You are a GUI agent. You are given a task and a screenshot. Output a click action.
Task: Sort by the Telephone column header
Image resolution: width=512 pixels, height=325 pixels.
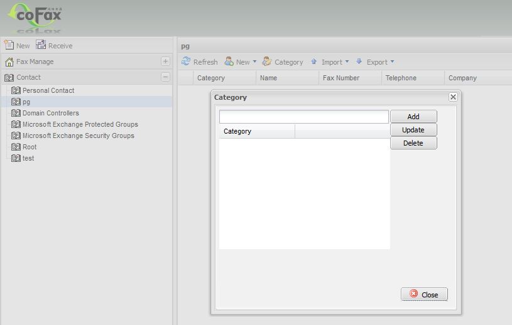point(413,78)
